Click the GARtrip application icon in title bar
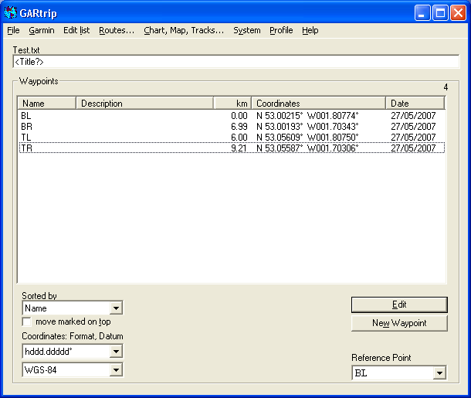This screenshot has height=398, width=471. 10,12
